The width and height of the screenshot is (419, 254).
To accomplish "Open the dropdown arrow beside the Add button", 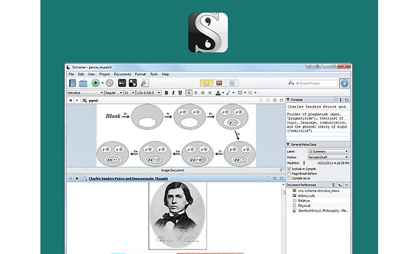I will tap(102, 83).
